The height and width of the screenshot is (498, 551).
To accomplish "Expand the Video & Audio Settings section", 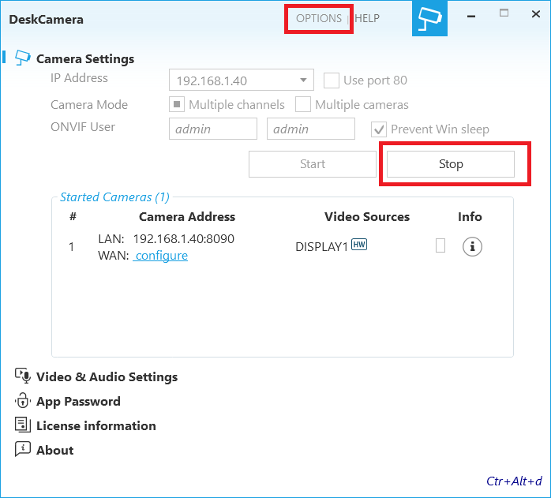I will tap(107, 377).
